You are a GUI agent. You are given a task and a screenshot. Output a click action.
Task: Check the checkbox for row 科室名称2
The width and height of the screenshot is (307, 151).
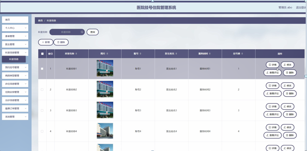click(x=42, y=90)
